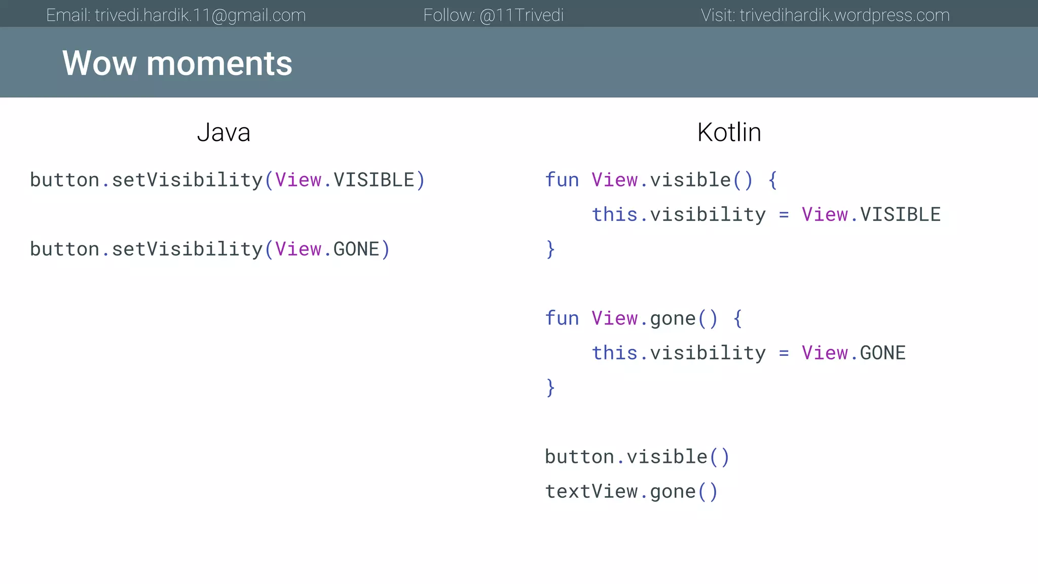1038x584 pixels.
Task: Click the closing brace of View.gone function
Action: pos(550,388)
